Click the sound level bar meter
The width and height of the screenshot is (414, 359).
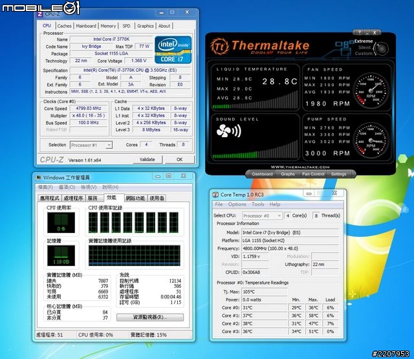click(x=256, y=149)
